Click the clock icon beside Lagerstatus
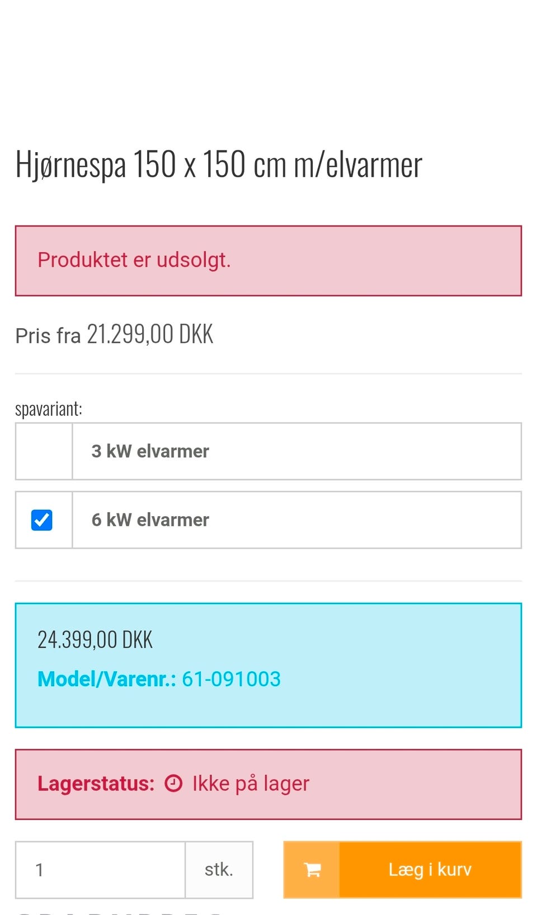537x915 pixels. point(173,784)
